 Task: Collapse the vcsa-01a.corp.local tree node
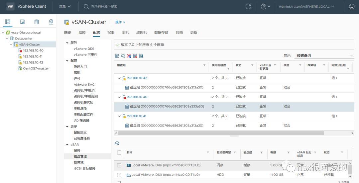click(3, 33)
